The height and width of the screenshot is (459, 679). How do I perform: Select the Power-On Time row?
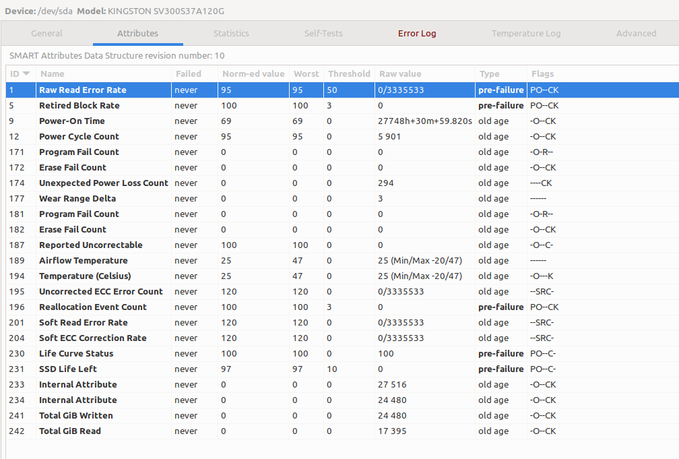(342, 121)
